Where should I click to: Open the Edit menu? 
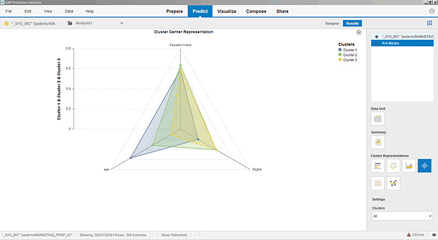pyautogui.click(x=27, y=12)
